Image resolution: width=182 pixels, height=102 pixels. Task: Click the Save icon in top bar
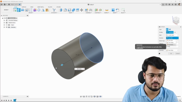tap(9, 5)
